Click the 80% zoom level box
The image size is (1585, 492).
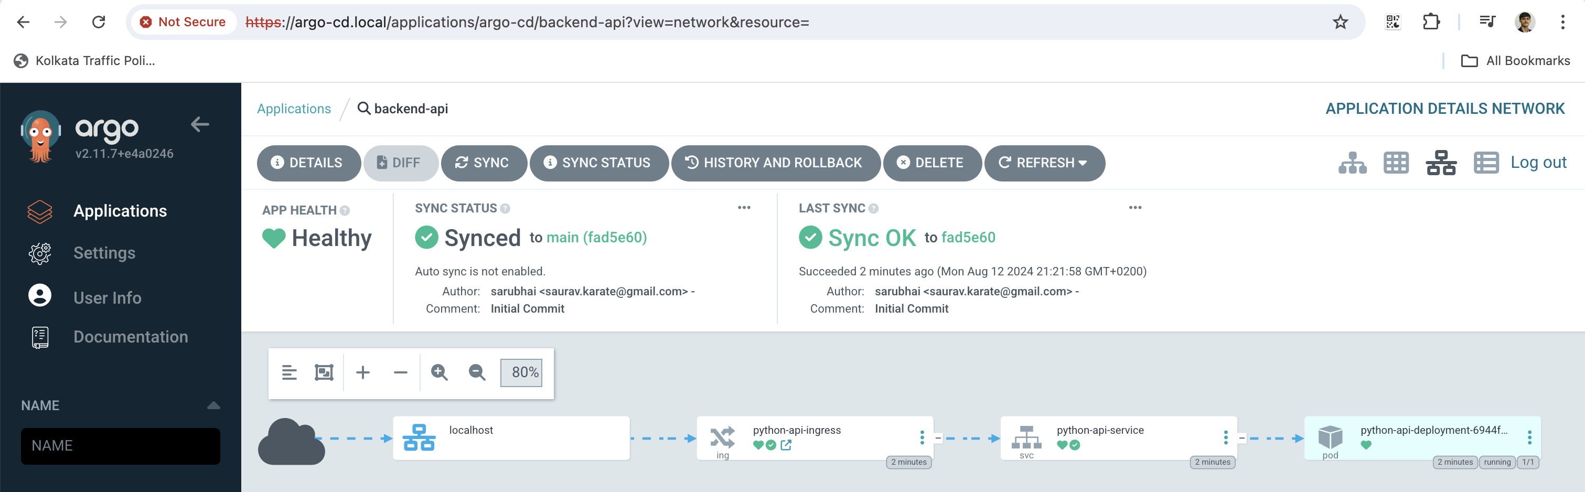tap(522, 373)
